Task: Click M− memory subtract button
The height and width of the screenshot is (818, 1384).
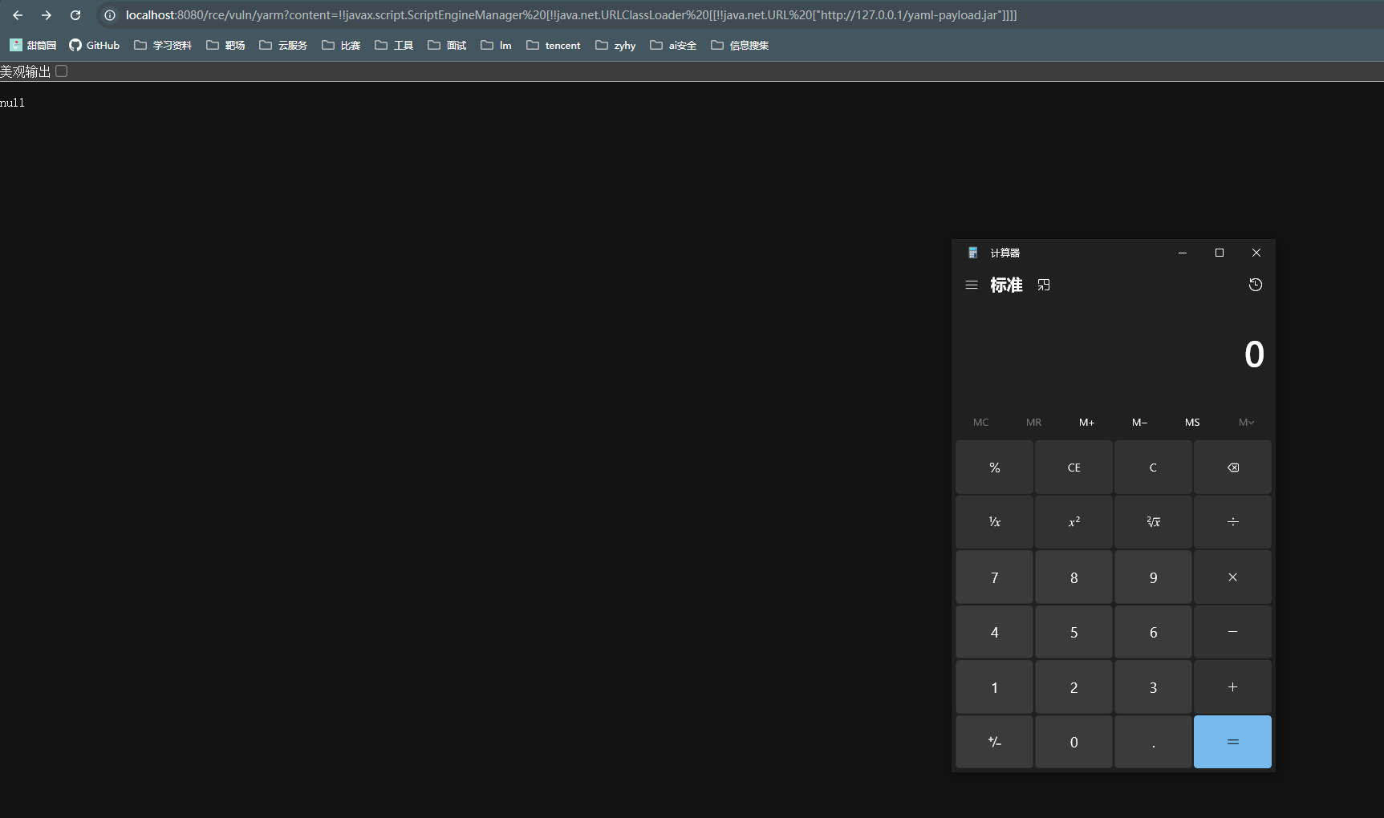Action: point(1139,422)
